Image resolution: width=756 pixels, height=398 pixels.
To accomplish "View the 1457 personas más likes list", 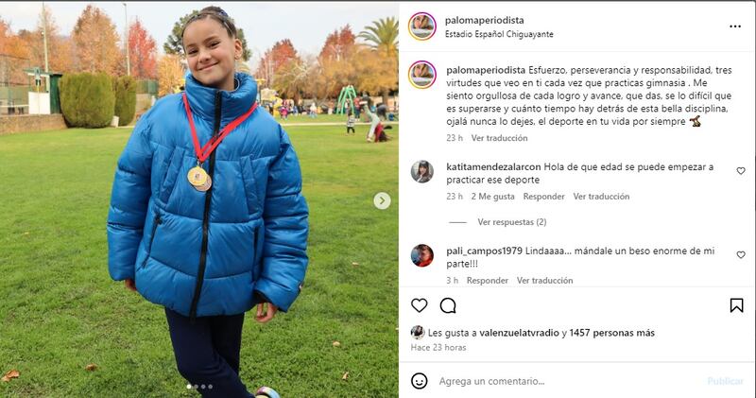I will pyautogui.click(x=611, y=333).
